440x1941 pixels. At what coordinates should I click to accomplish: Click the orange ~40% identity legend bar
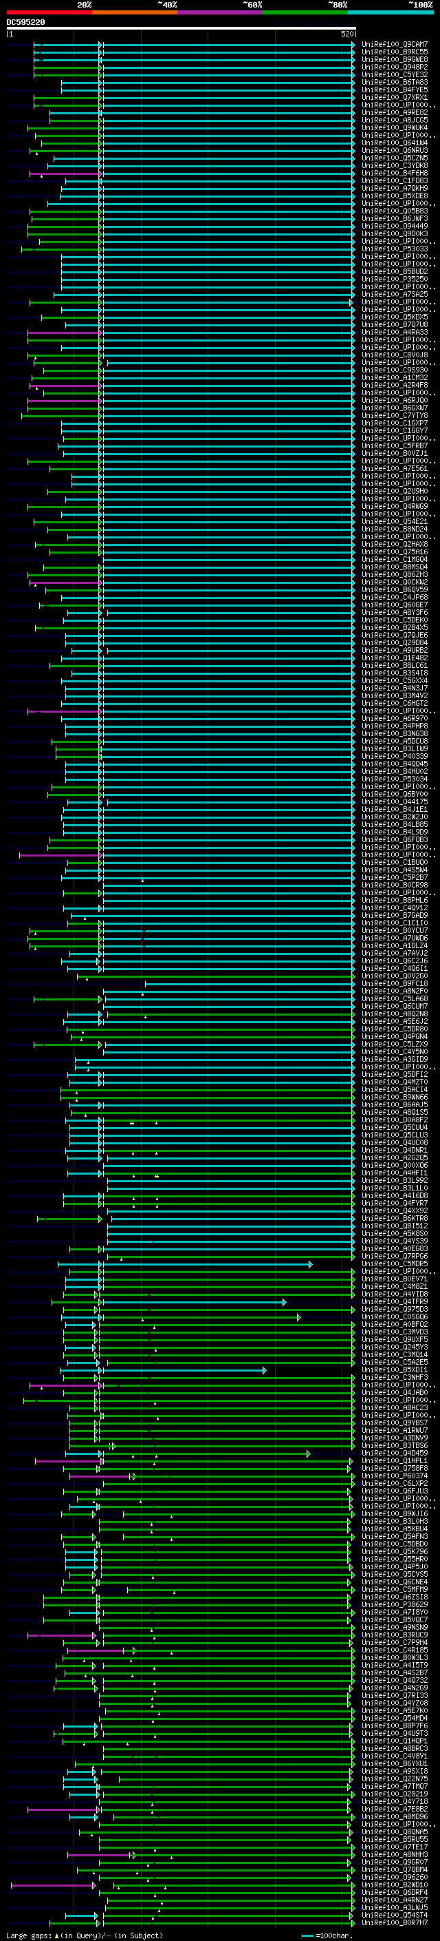135,12
